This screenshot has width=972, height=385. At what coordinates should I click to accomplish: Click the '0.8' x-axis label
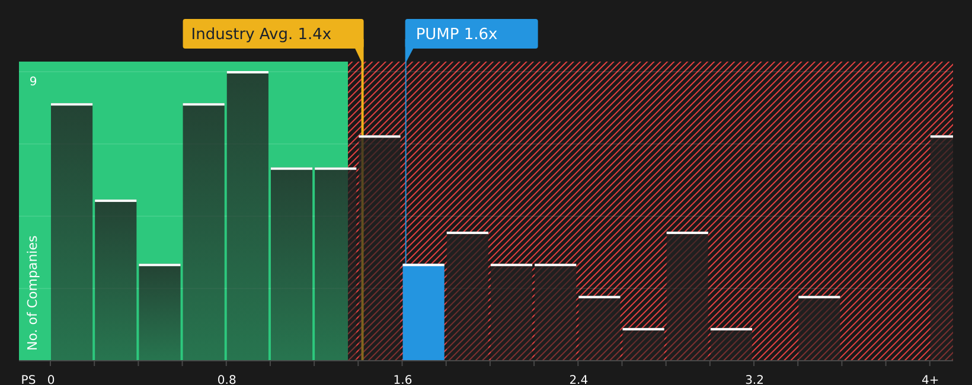click(x=227, y=380)
